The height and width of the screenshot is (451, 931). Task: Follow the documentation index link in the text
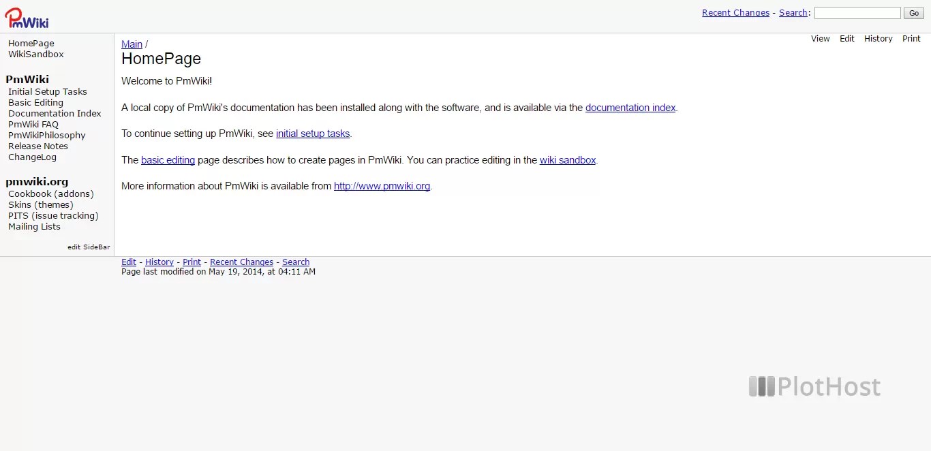pyautogui.click(x=630, y=108)
